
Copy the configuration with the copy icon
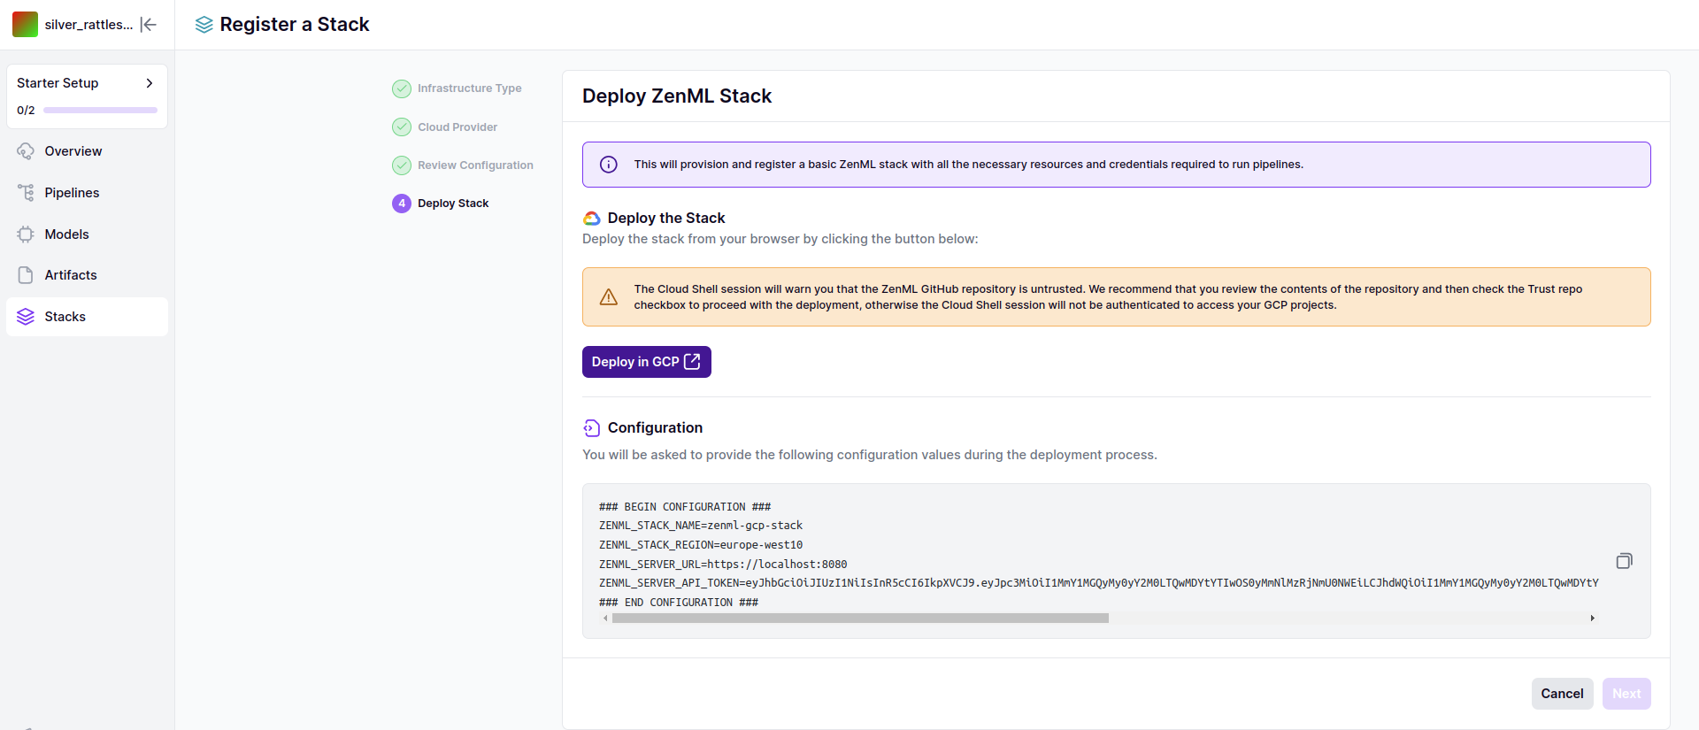click(x=1624, y=561)
